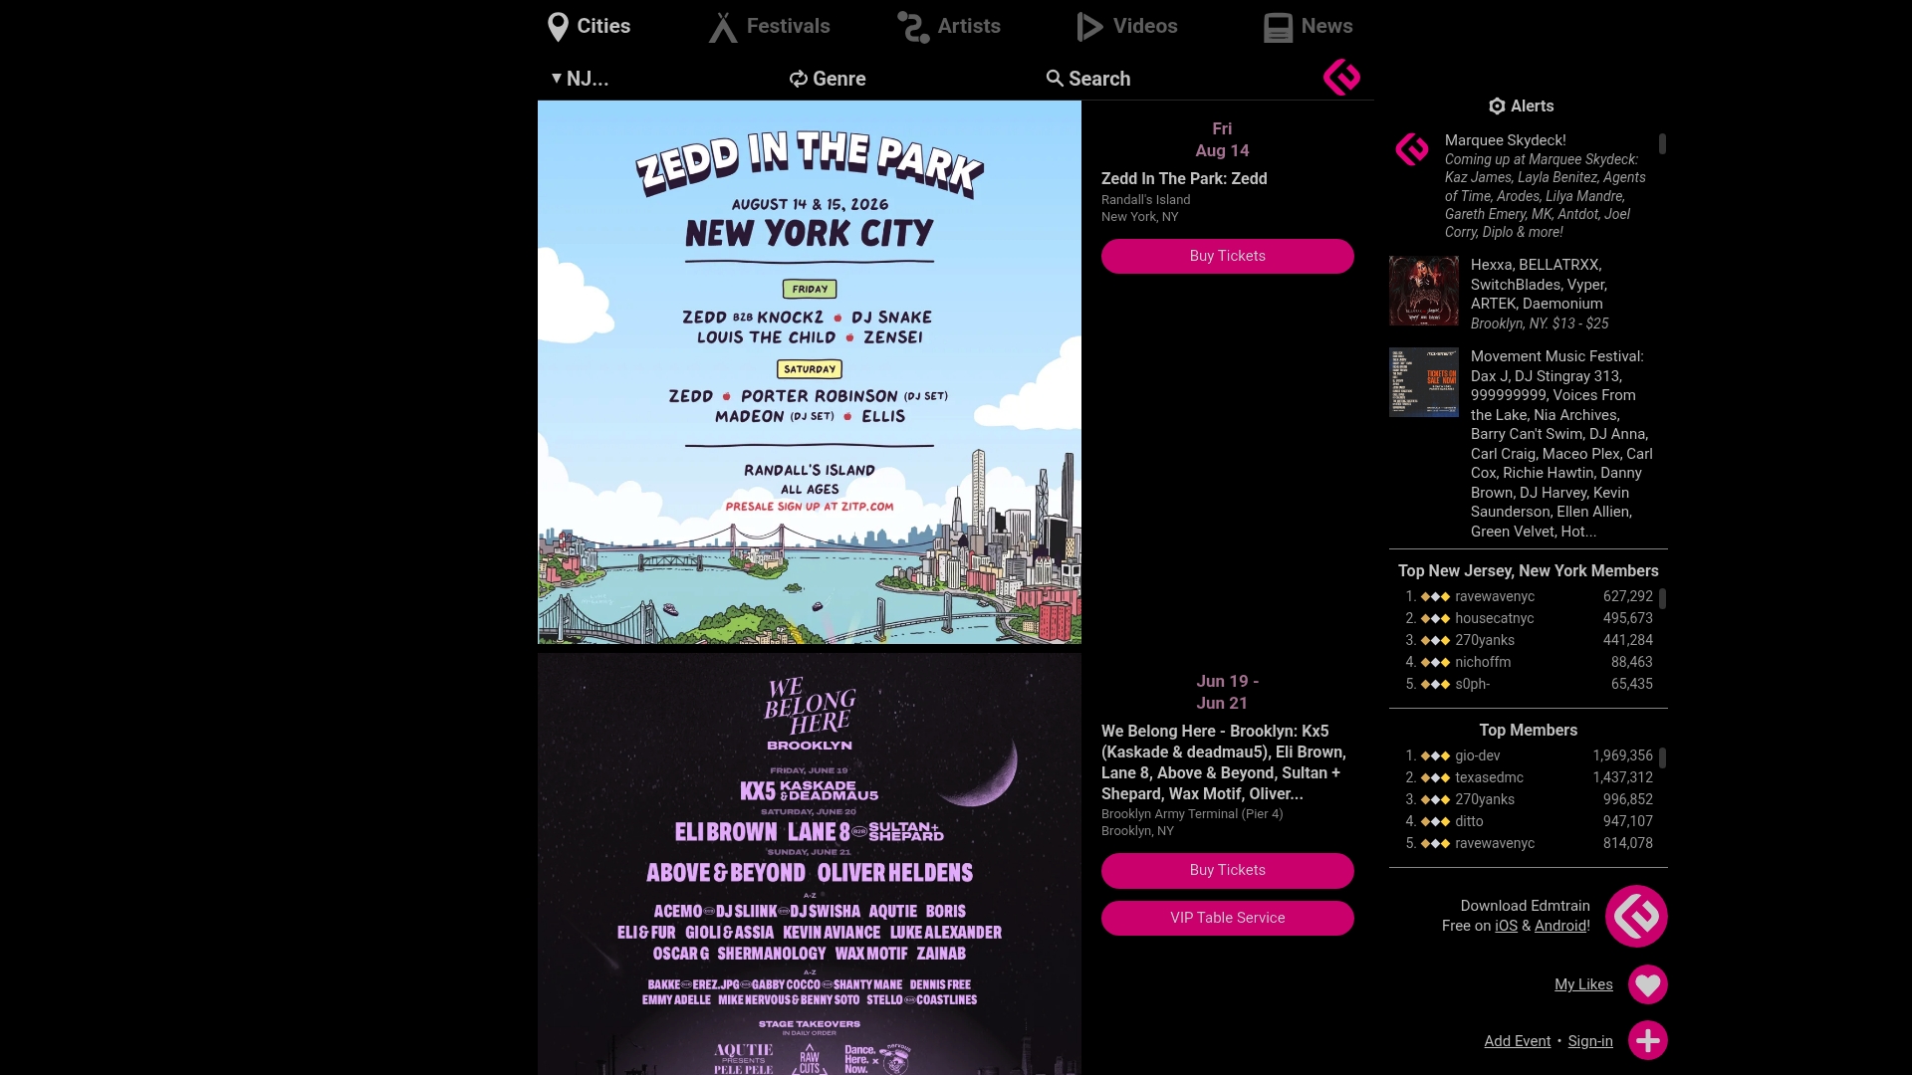Click the Top Members list scrollbar

1662,757
